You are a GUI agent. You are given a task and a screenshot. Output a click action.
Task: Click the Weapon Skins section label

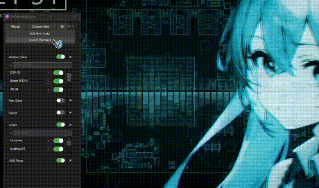[x=18, y=57]
